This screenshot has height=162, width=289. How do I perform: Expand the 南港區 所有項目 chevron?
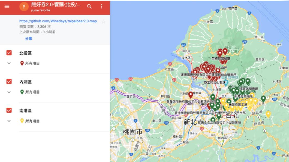tap(9, 121)
